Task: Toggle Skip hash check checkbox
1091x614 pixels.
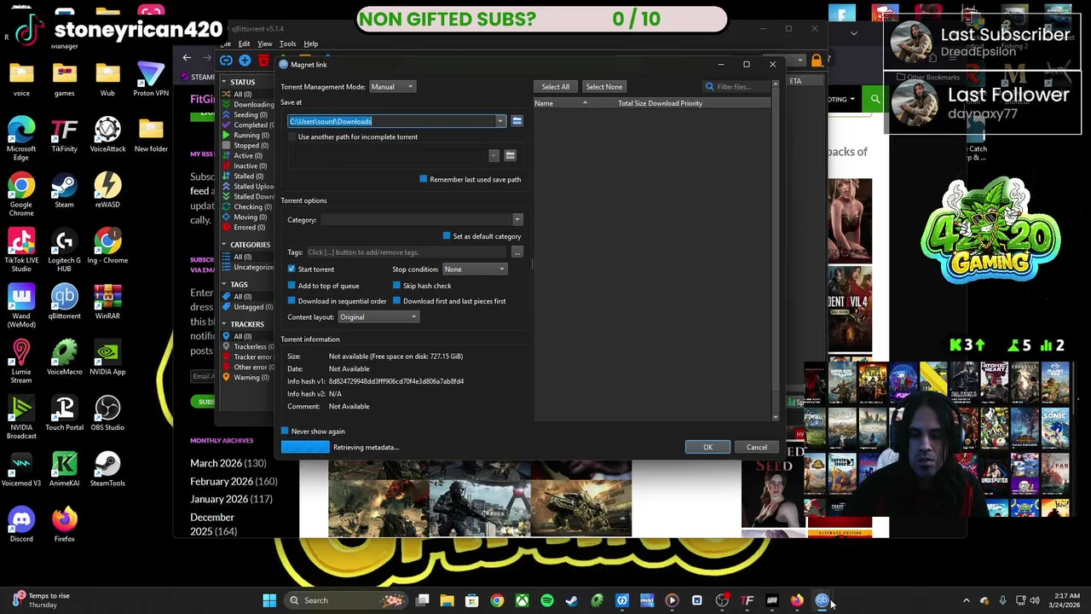Action: tap(396, 286)
